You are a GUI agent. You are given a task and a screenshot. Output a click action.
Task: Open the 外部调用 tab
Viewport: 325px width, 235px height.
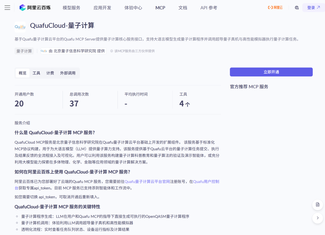coord(68,73)
